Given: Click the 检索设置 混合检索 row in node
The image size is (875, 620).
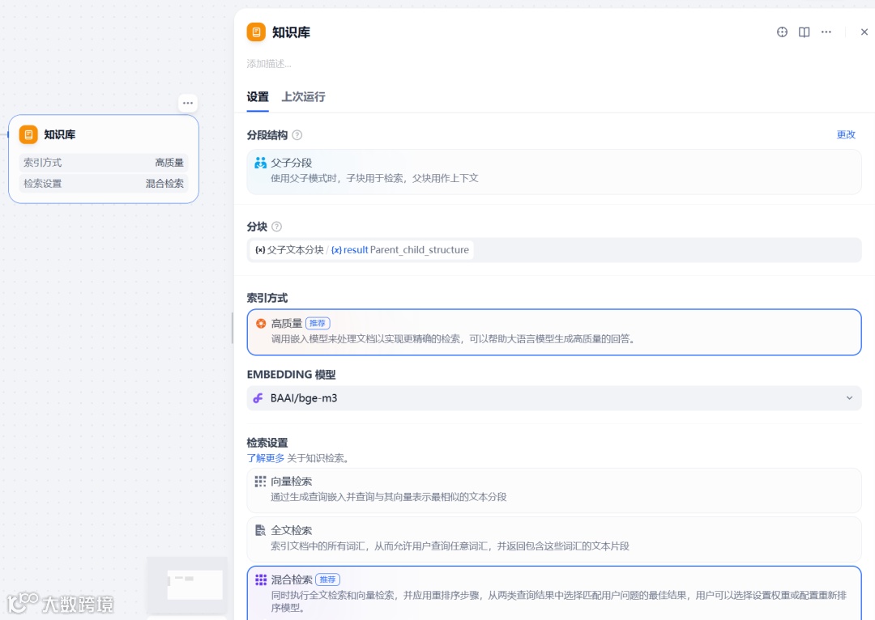Looking at the screenshot, I should point(104,184).
